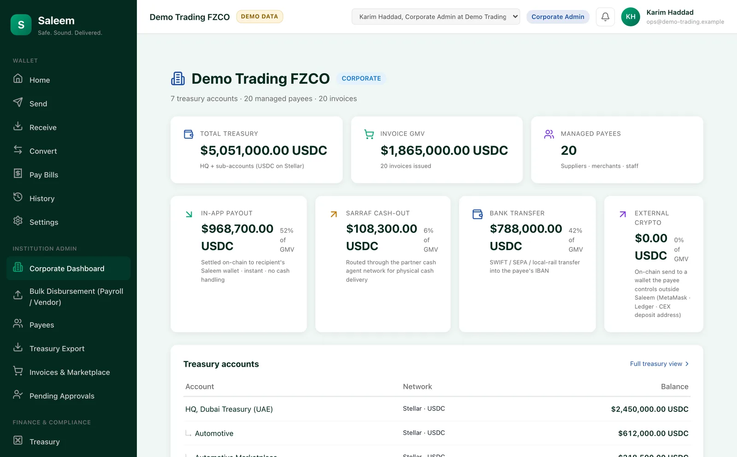Viewport: 737px width, 457px height.
Task: Click the In-App Payout arrow icon
Action: click(189, 214)
